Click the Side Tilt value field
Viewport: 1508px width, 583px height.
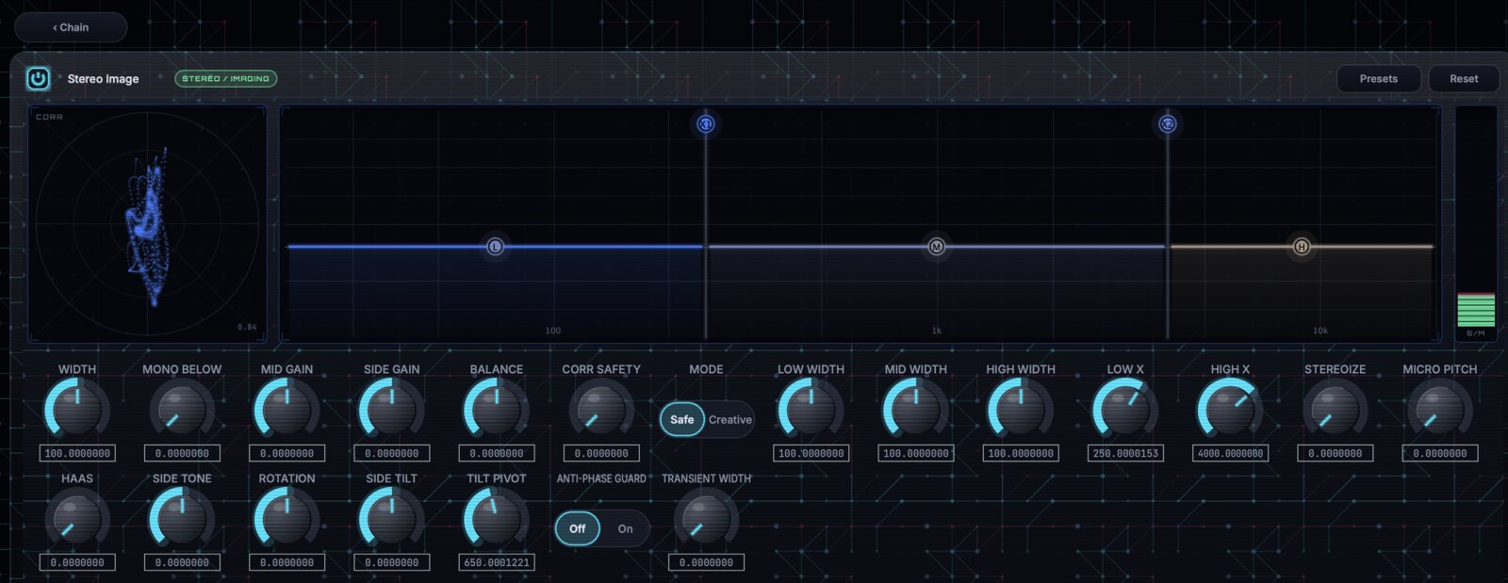click(391, 562)
